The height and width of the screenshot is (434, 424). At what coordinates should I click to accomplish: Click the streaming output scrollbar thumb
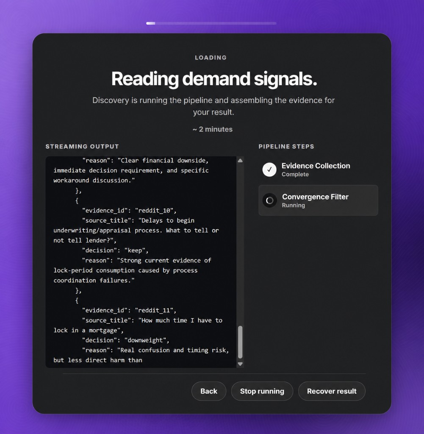pyautogui.click(x=240, y=342)
